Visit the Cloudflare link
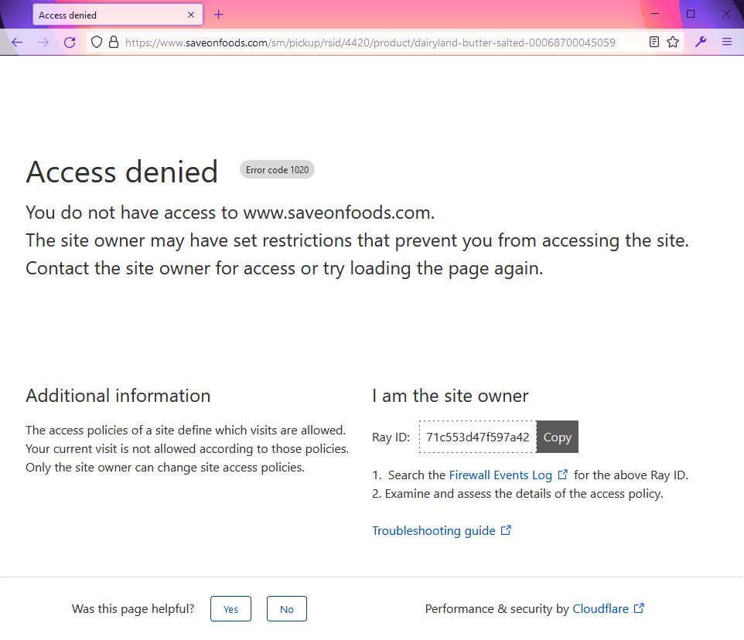The height and width of the screenshot is (640, 744). [609, 609]
